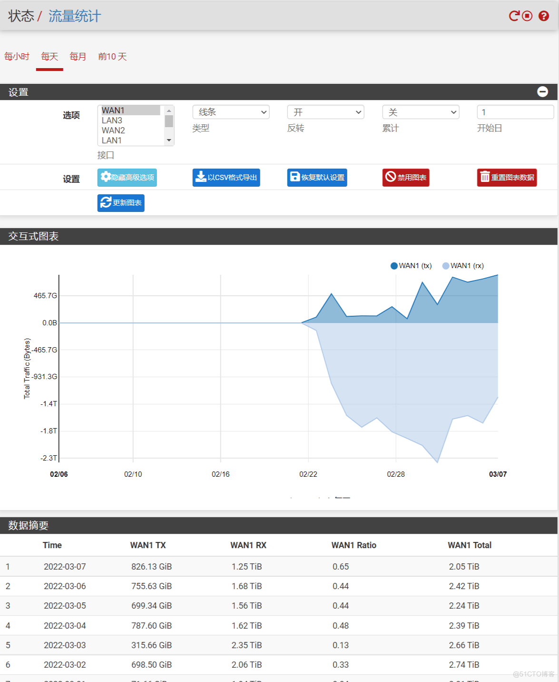Click interface list scrollbar up arrow
Image resolution: width=559 pixels, height=682 pixels.
[x=169, y=110]
